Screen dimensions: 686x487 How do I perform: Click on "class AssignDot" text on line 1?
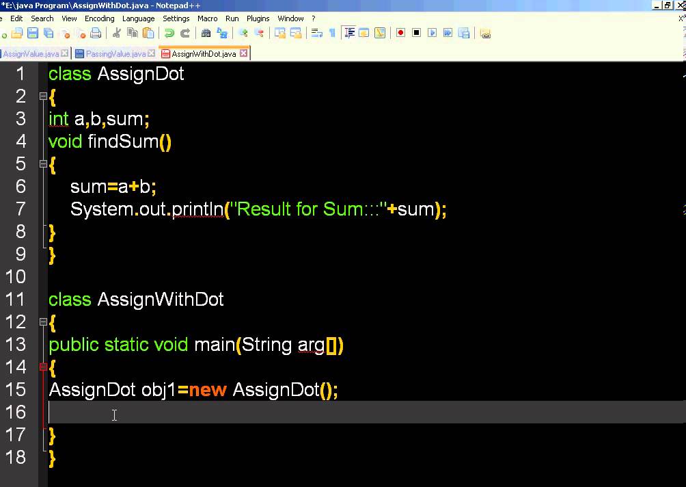click(x=116, y=74)
